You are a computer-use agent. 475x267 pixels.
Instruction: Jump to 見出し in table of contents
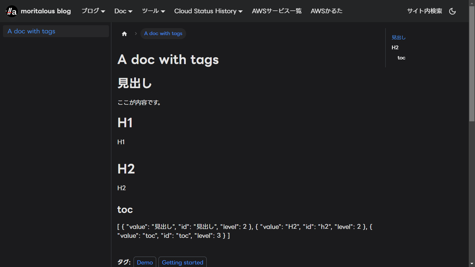(x=398, y=37)
